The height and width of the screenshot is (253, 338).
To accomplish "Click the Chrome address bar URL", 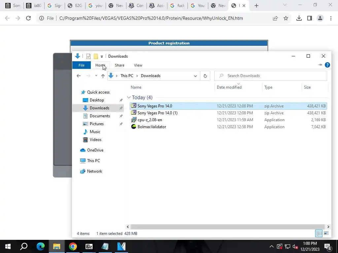I will pyautogui.click(x=151, y=18).
